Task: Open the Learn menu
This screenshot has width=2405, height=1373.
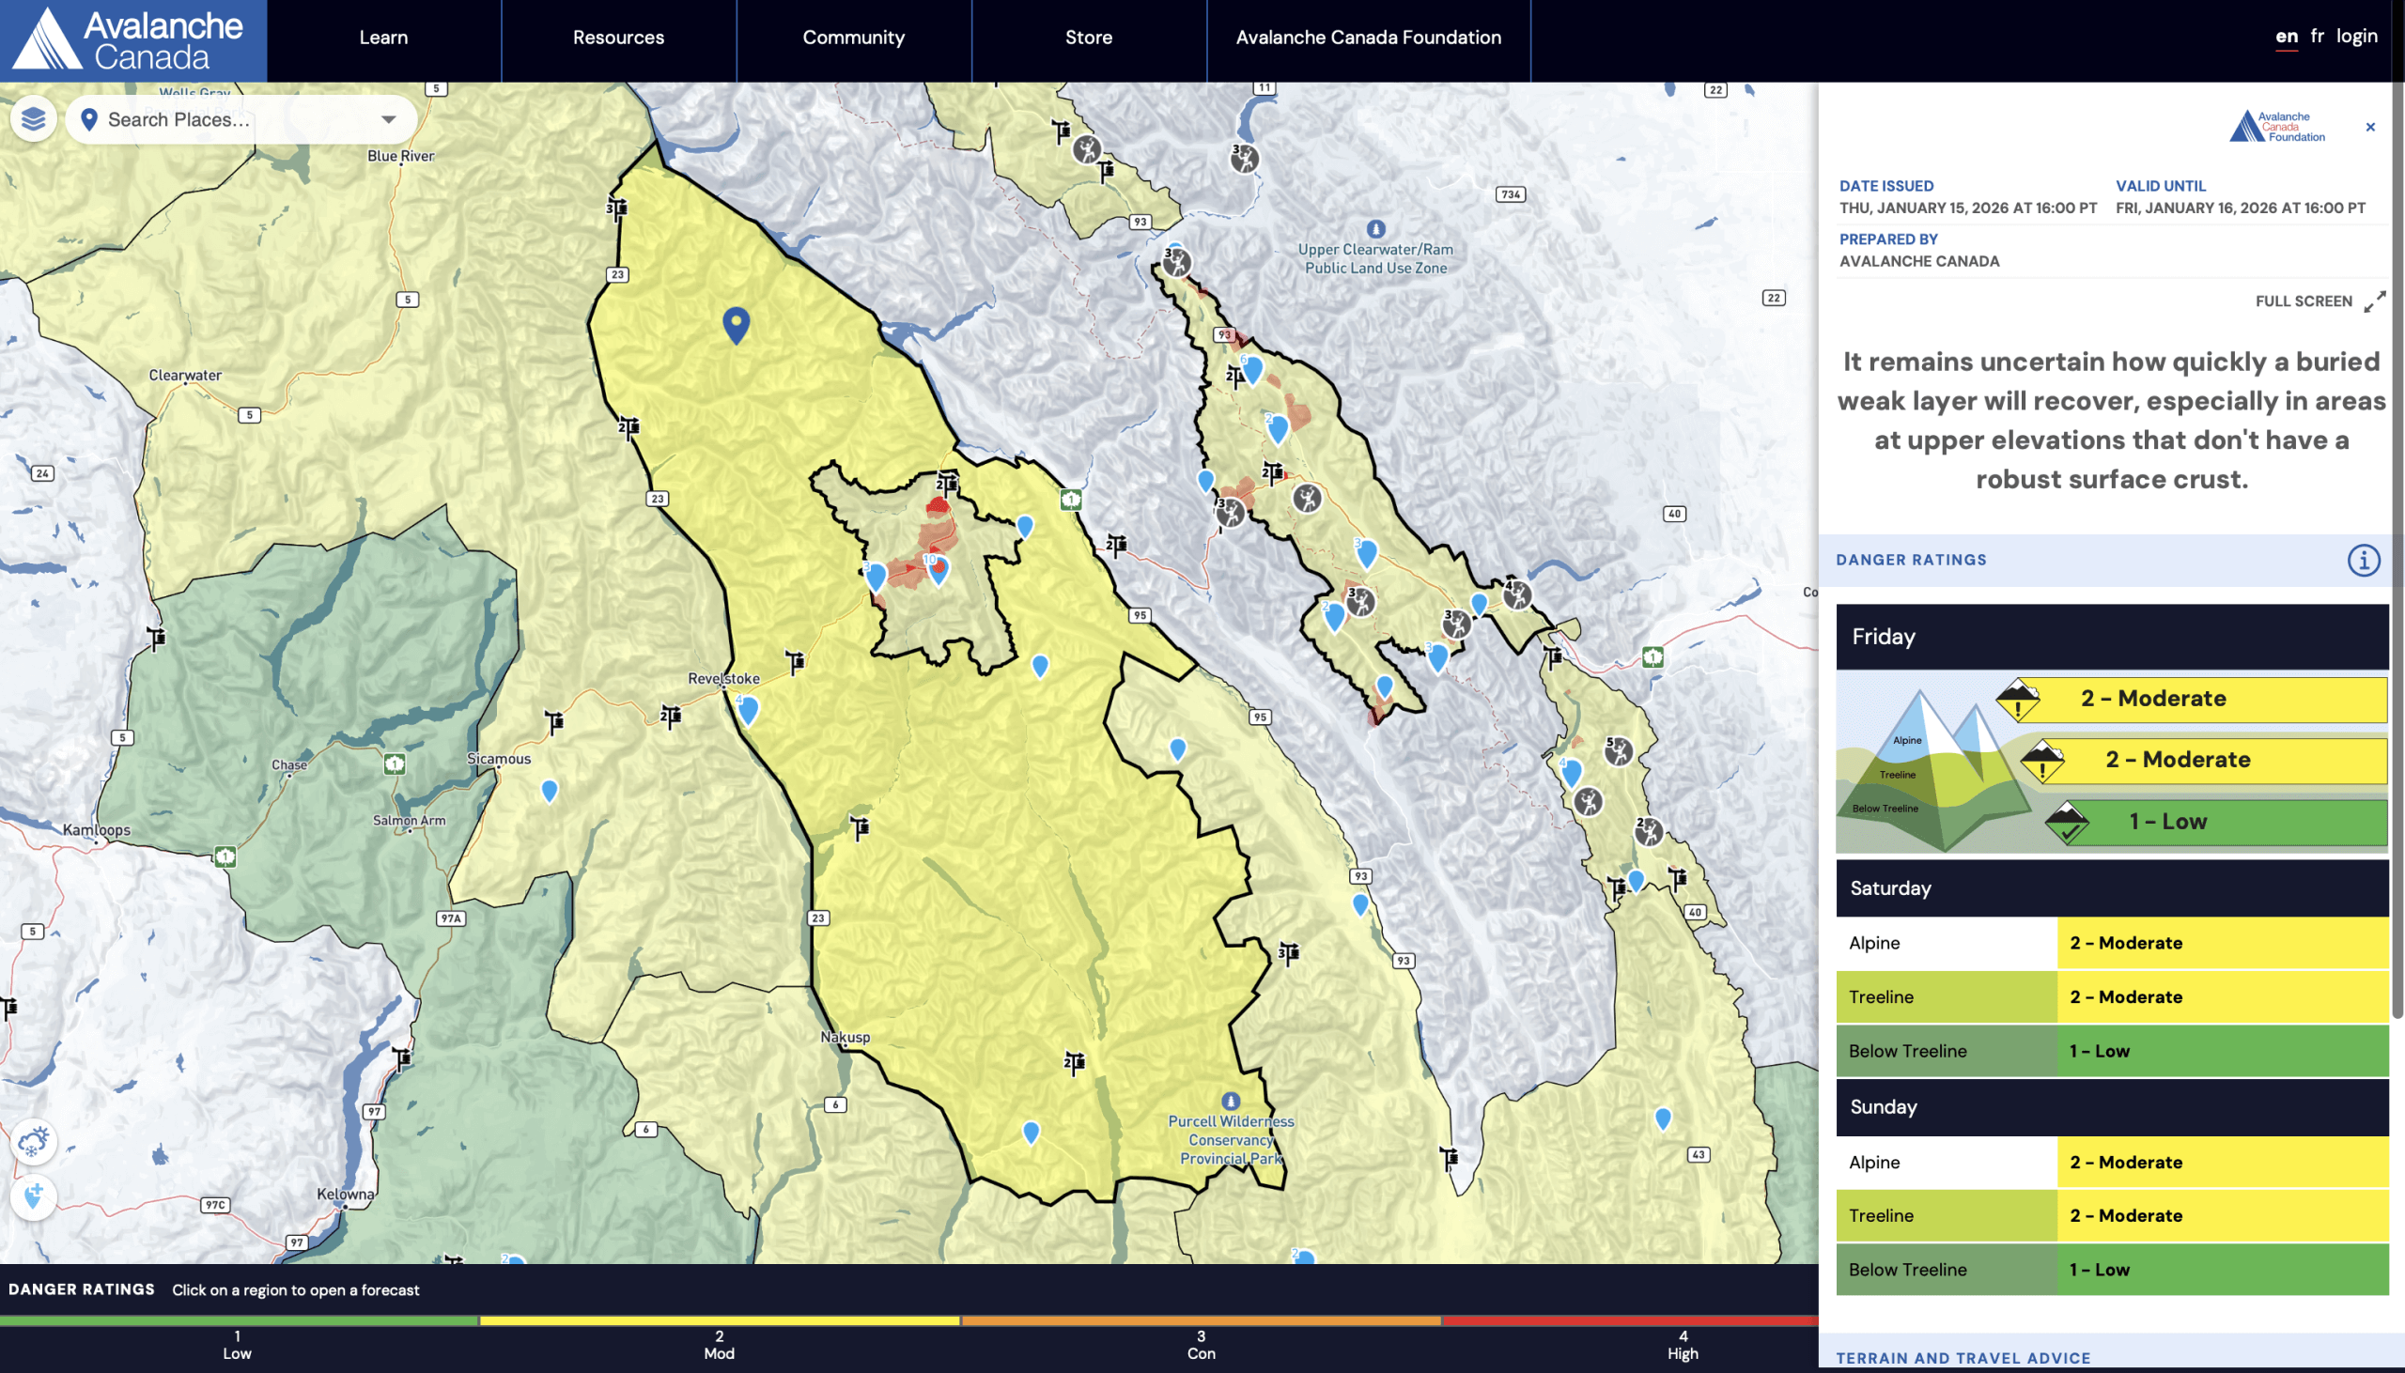Action: coord(383,38)
